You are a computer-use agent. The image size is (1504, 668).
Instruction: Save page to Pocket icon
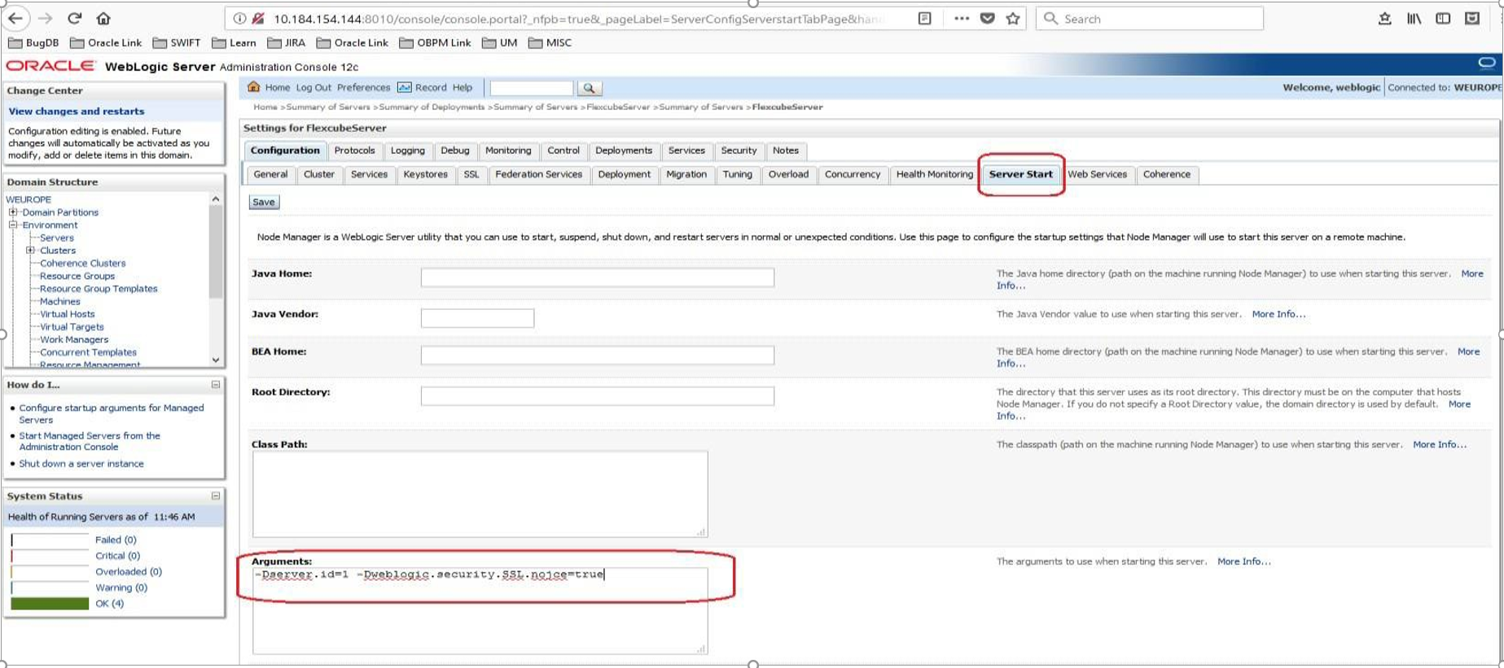[987, 18]
